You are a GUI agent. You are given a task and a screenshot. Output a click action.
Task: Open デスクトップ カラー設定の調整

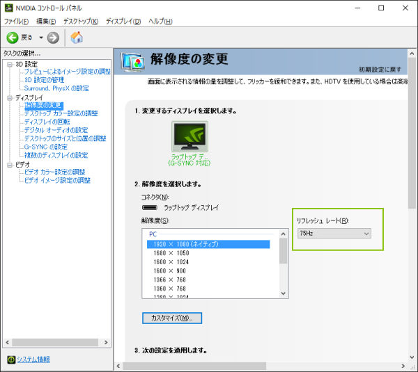click(61, 113)
